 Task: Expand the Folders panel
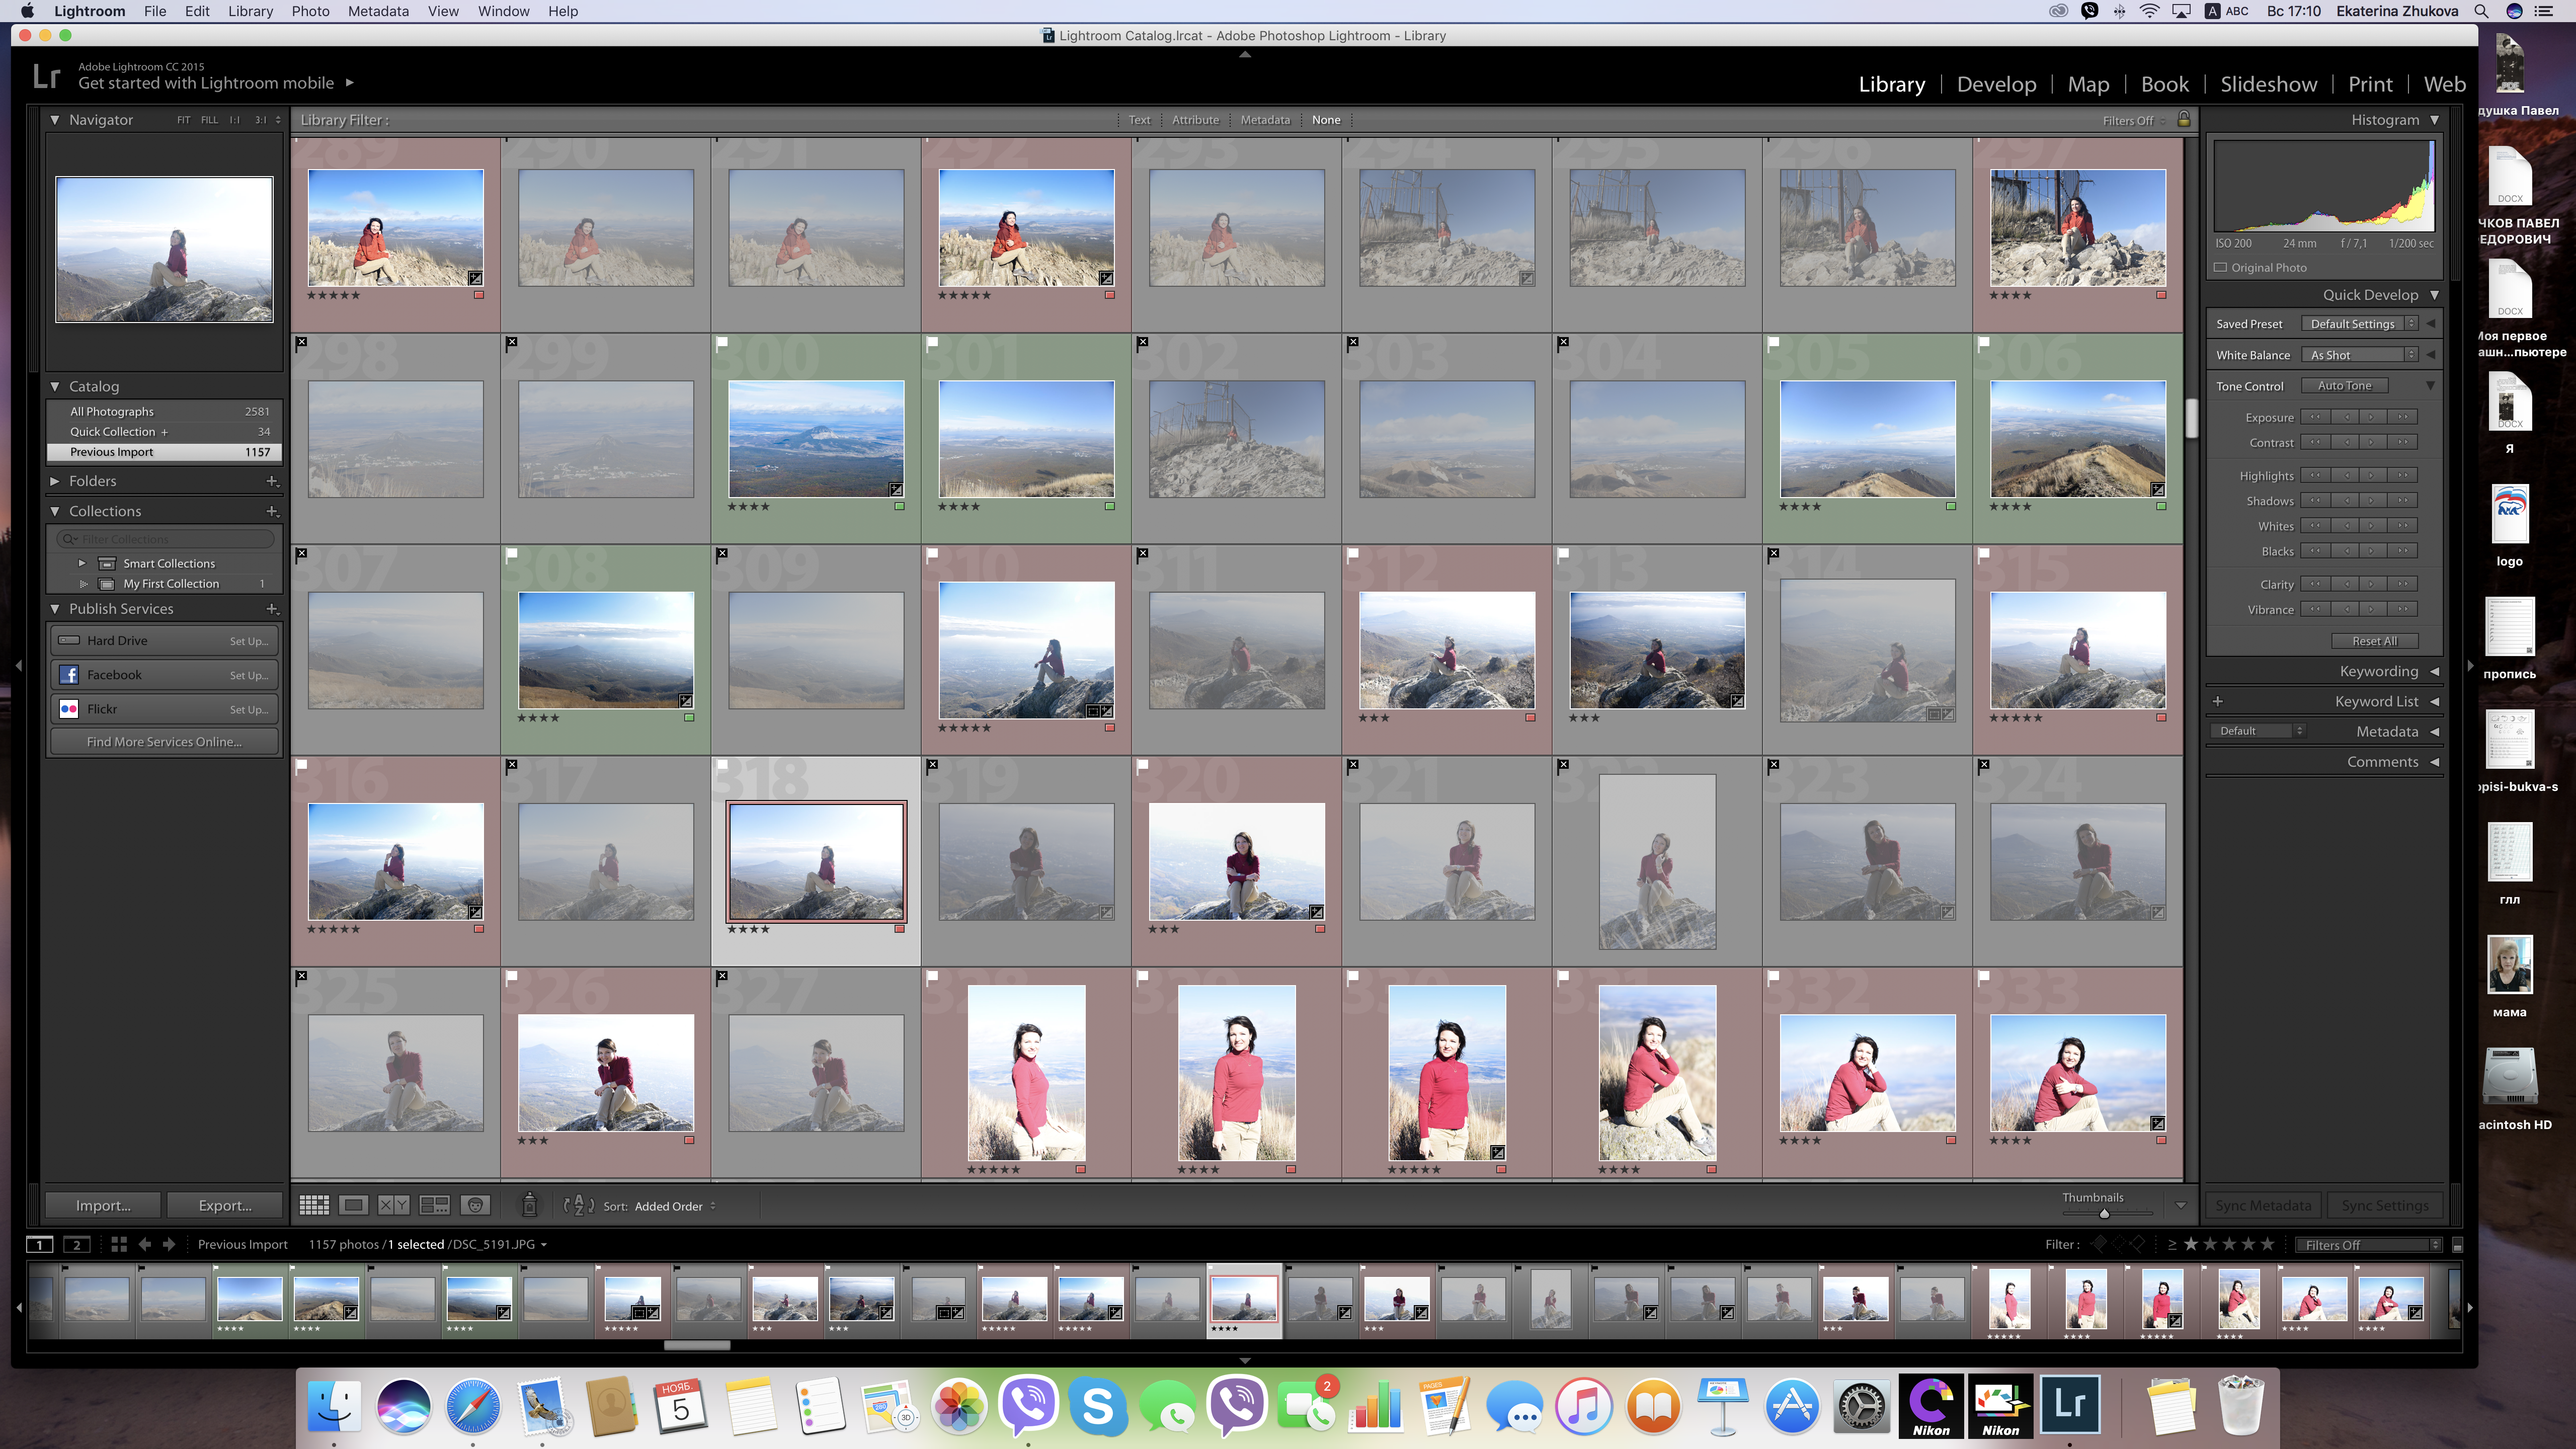pyautogui.click(x=55, y=481)
